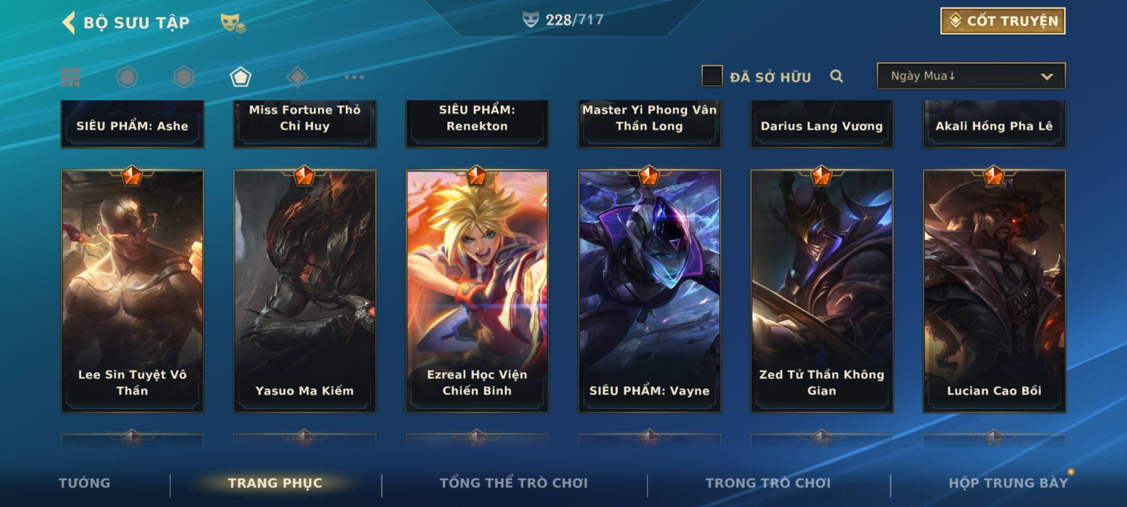Open the SIÊU PHẨM: Vayne skin card

pyautogui.click(x=649, y=291)
